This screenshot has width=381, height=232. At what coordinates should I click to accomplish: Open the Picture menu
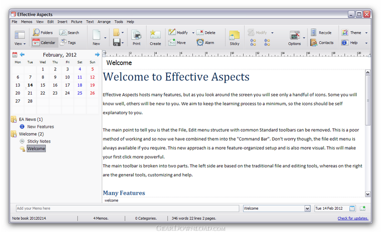point(77,21)
